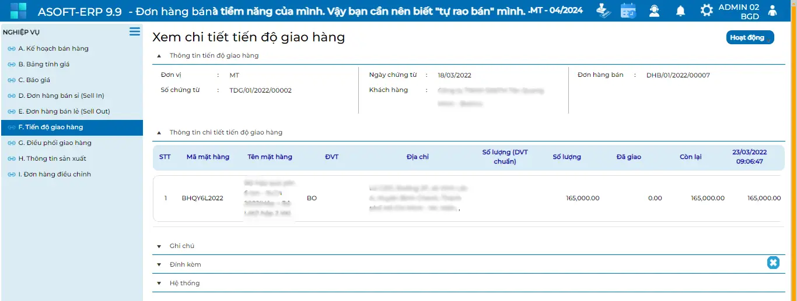Viewport: 797px width, 301px height.
Task: Click voucher date 18/03/2022
Action: pyautogui.click(x=455, y=76)
